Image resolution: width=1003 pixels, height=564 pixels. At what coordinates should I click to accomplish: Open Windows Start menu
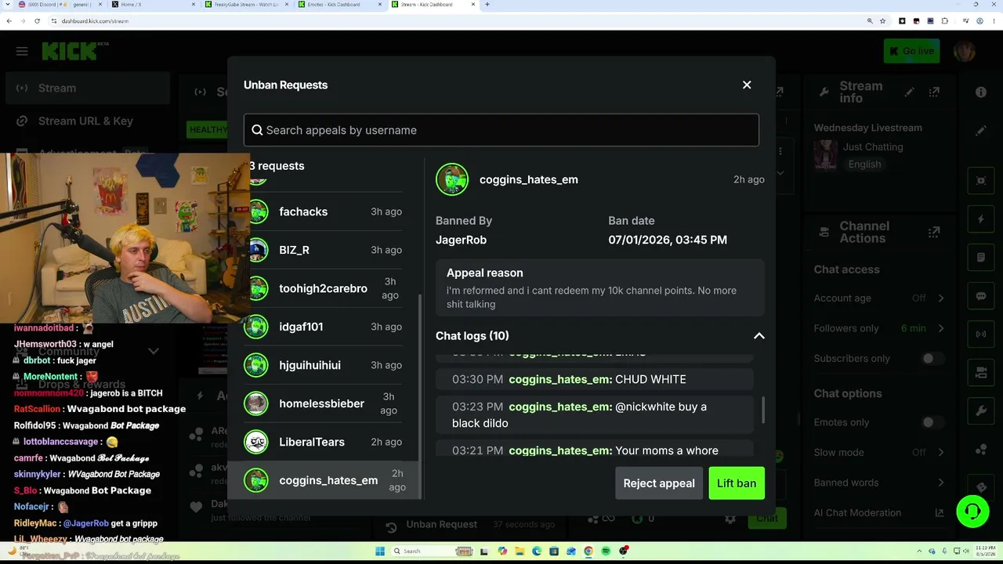(x=379, y=551)
